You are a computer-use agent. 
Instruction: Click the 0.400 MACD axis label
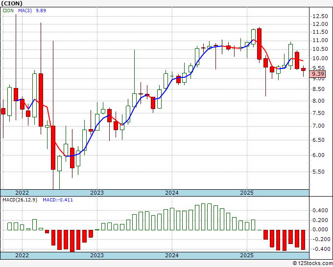320,211
